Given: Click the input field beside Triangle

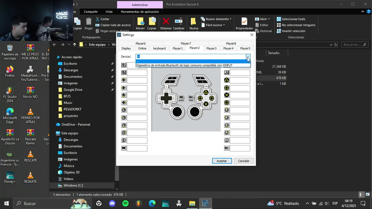Looking at the screenshot, I should click(x=240, y=80).
